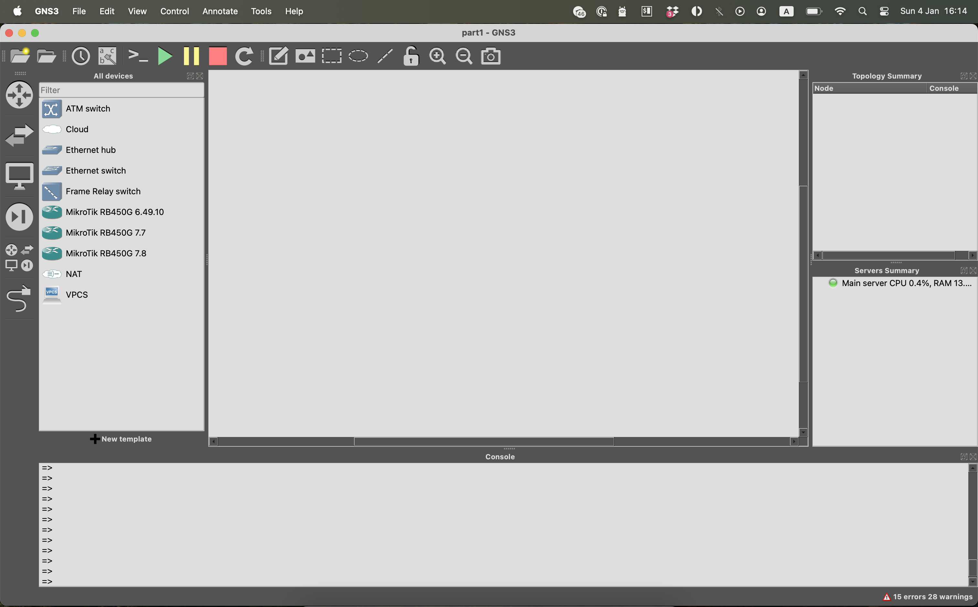Screen dimensions: 978x607
Task: Toggle lock or unlock all items
Action: point(411,56)
